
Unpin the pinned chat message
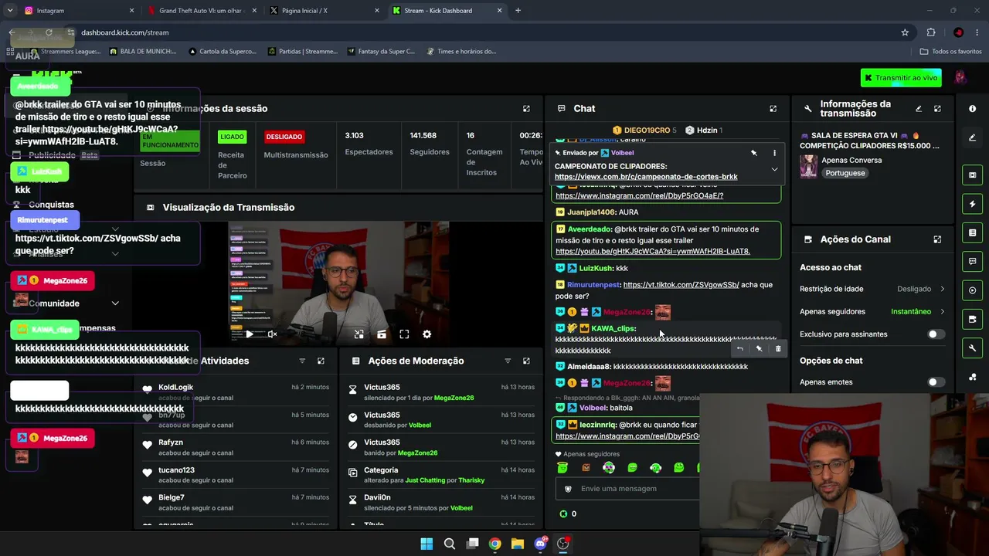[x=754, y=153]
